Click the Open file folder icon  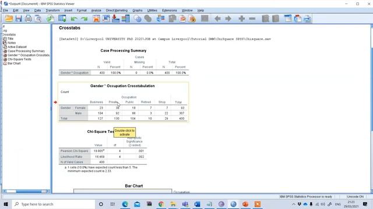tap(9, 19)
